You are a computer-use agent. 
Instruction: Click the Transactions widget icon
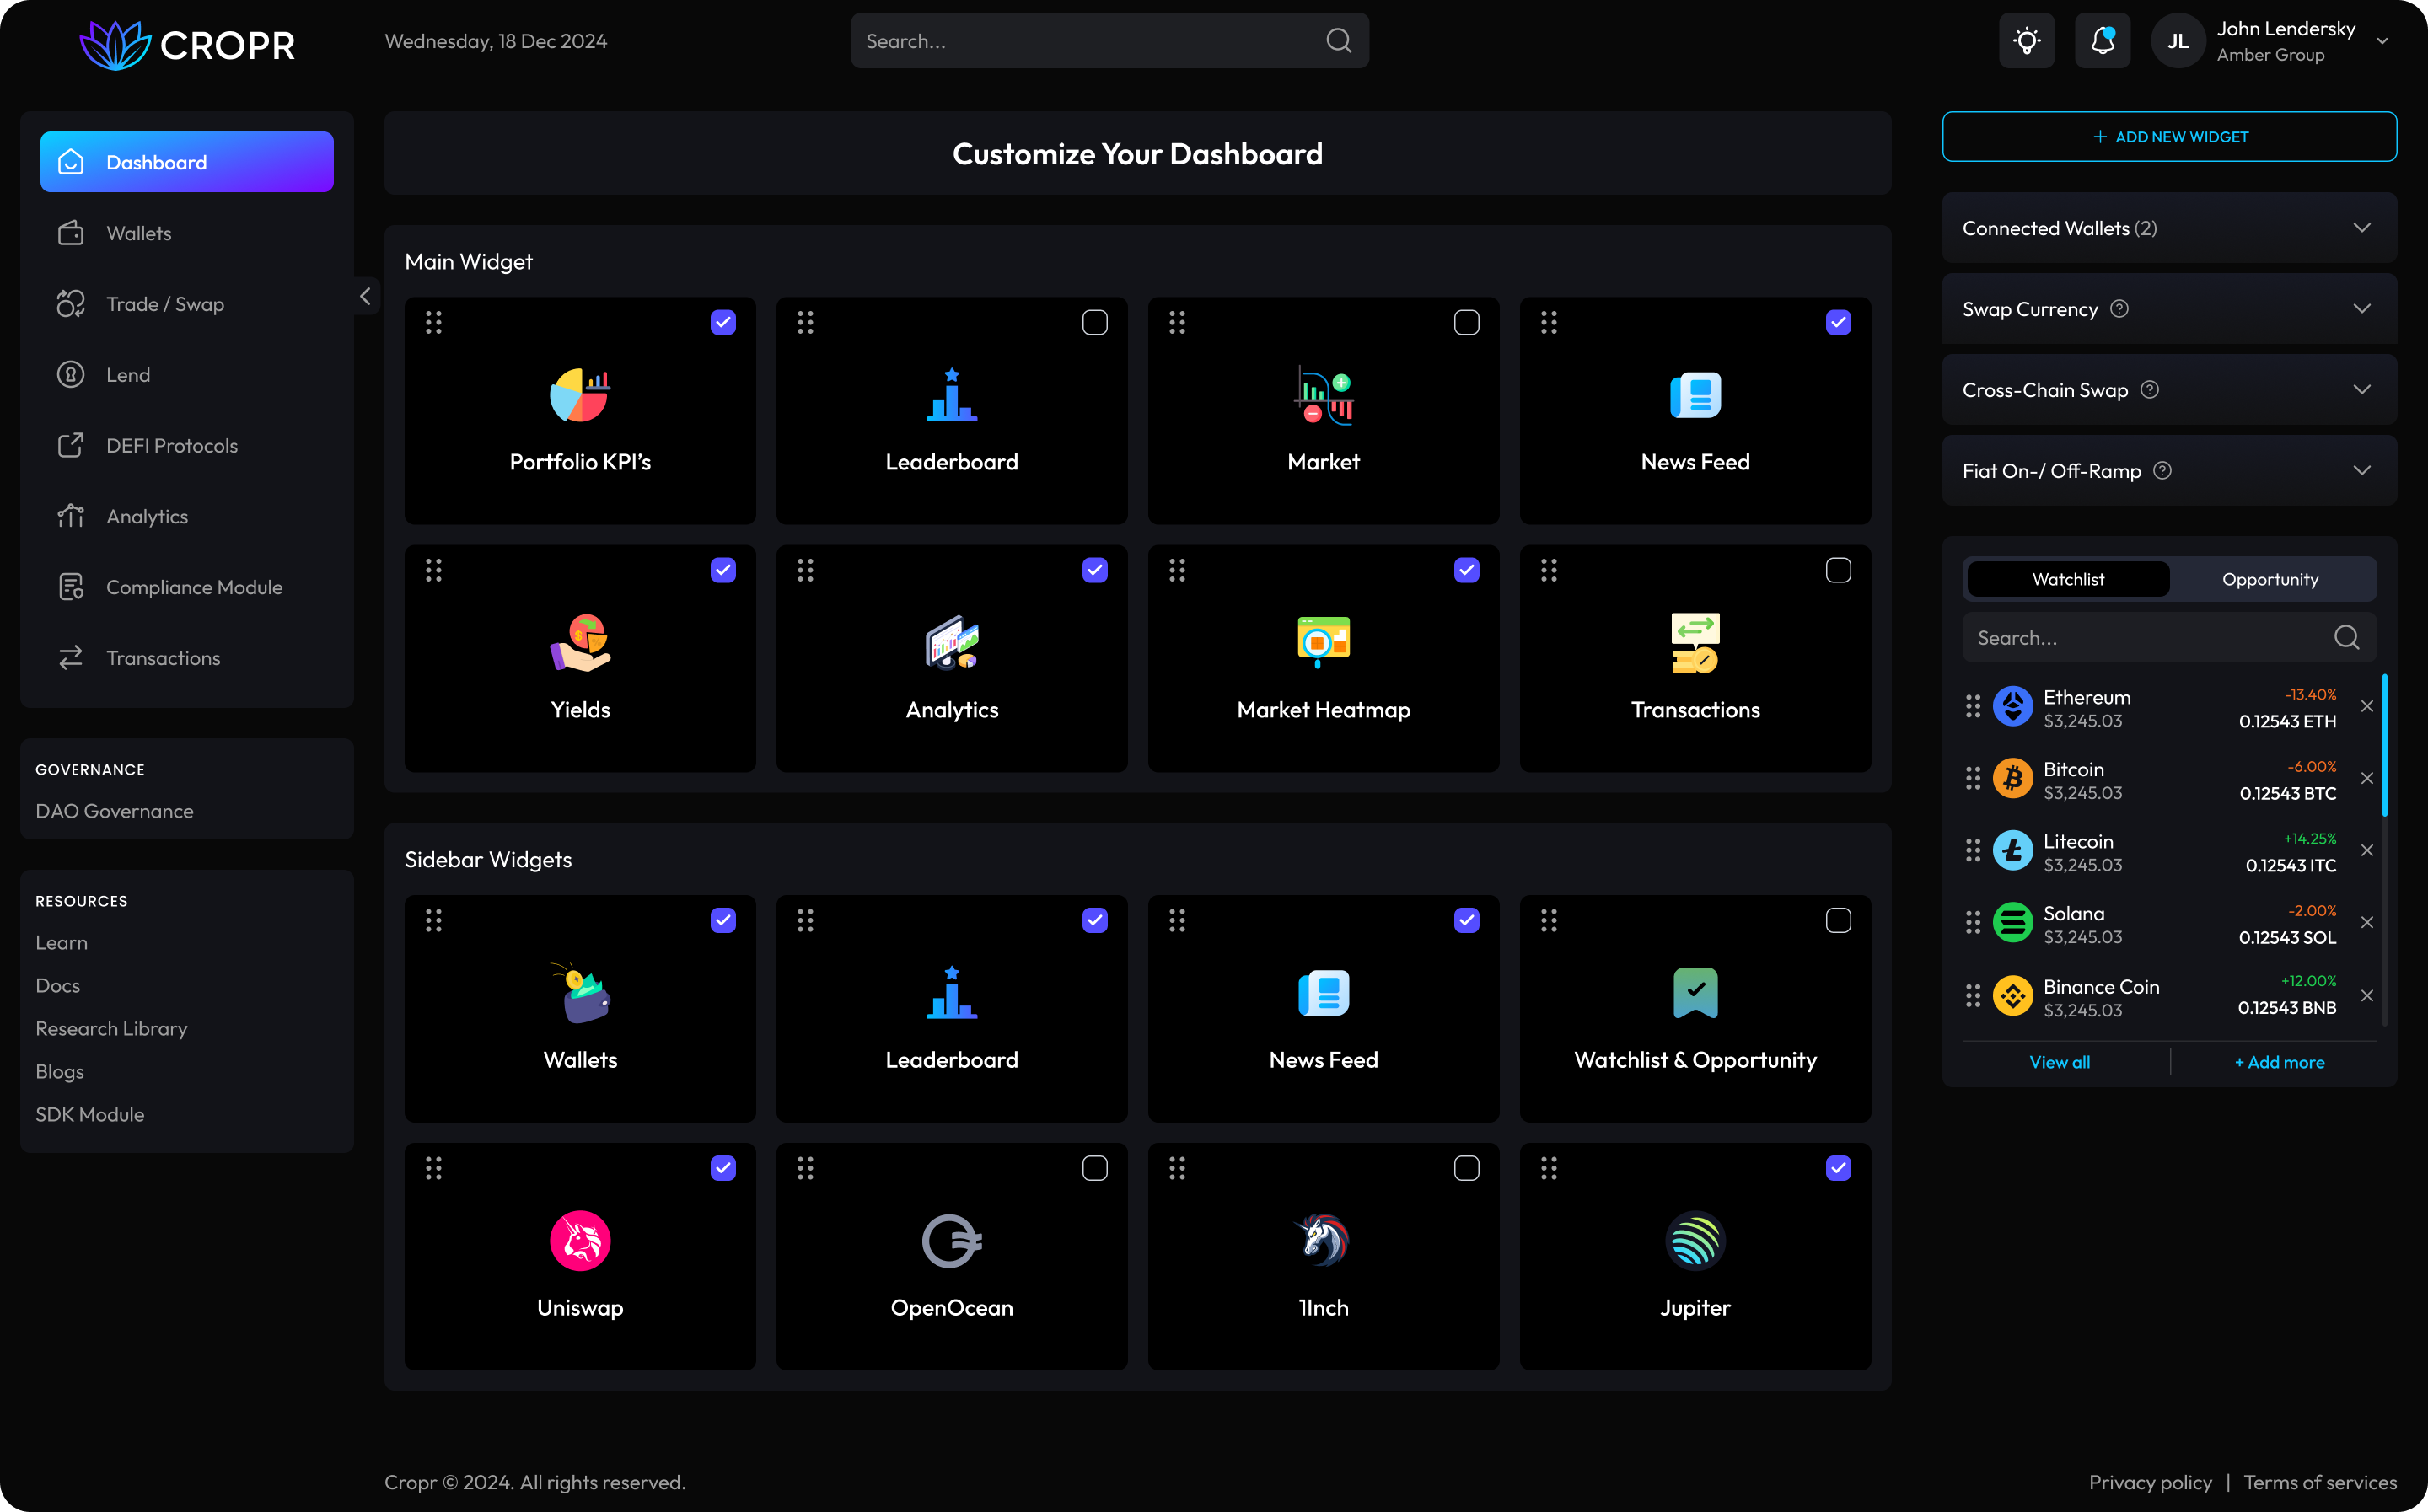pyautogui.click(x=1695, y=643)
